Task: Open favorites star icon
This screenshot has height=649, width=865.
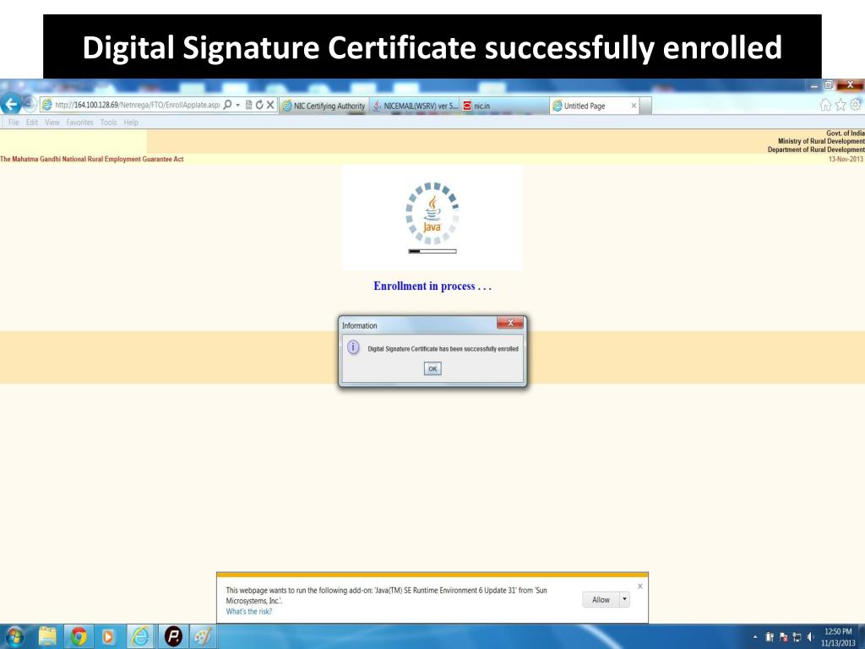Action: [841, 105]
